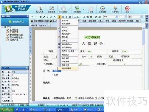Click the 工作提醒 clock icon
Viewport: 149px width, 112px height.
tap(102, 9)
